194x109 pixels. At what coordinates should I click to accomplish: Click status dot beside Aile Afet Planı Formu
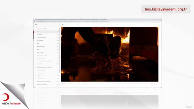pos(58,58)
